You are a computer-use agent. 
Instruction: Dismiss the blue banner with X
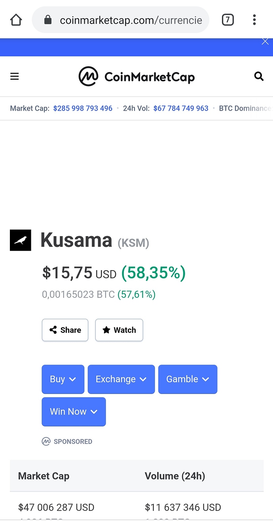(x=265, y=42)
